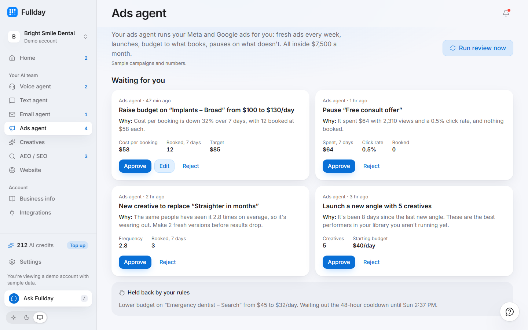The image size is (528, 330).
Task: Open Voice agent page
Action: pos(48,87)
